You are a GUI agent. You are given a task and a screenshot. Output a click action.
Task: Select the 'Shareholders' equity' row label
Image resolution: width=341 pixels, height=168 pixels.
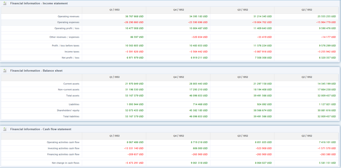pos(68,110)
